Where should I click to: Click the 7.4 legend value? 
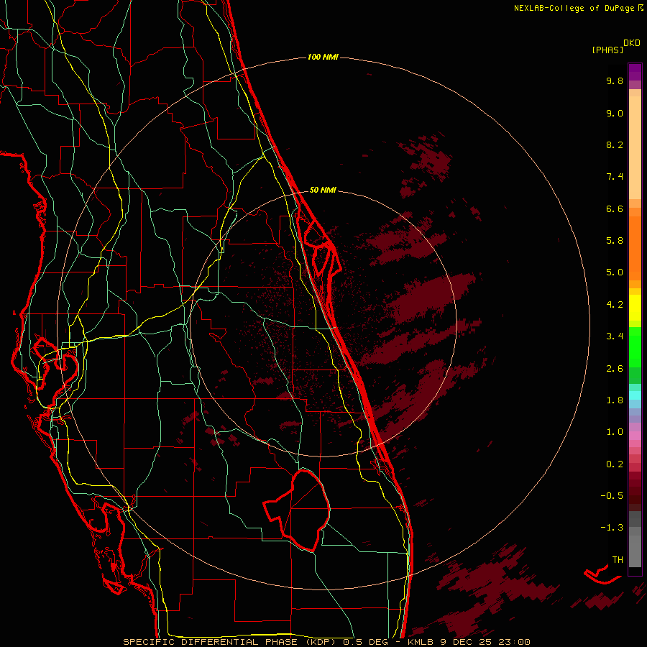pyautogui.click(x=615, y=177)
